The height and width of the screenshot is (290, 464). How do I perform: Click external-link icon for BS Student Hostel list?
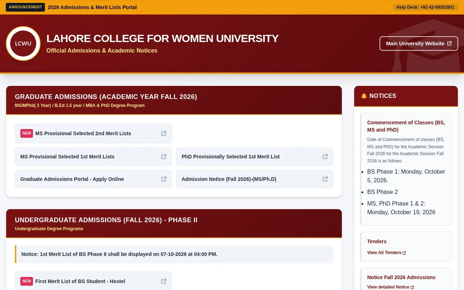(164, 281)
